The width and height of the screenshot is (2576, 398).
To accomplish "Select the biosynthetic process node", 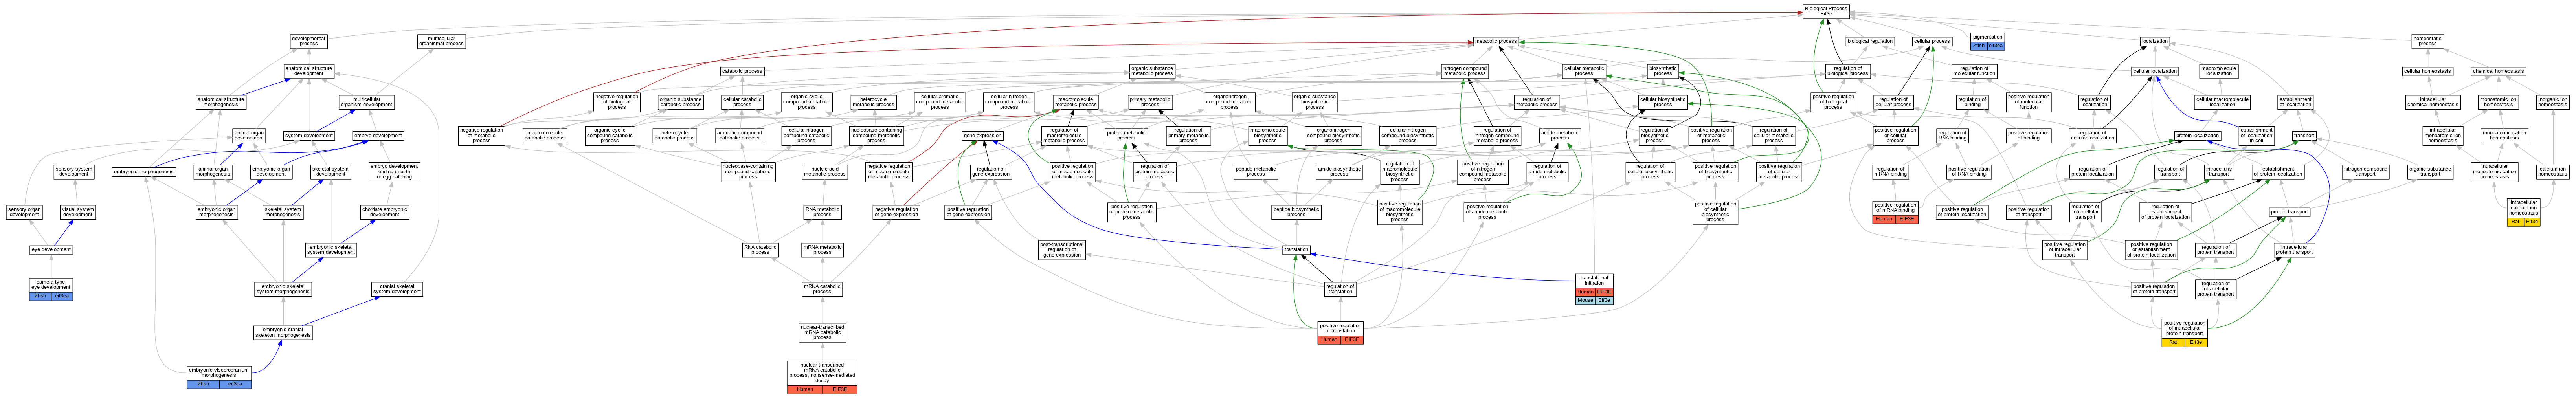I will (x=1663, y=71).
